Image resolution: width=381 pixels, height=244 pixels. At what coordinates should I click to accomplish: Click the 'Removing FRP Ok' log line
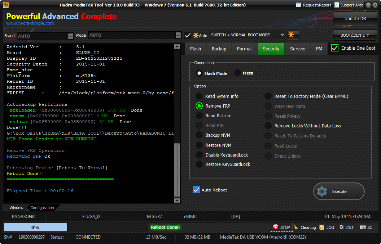[29, 156]
